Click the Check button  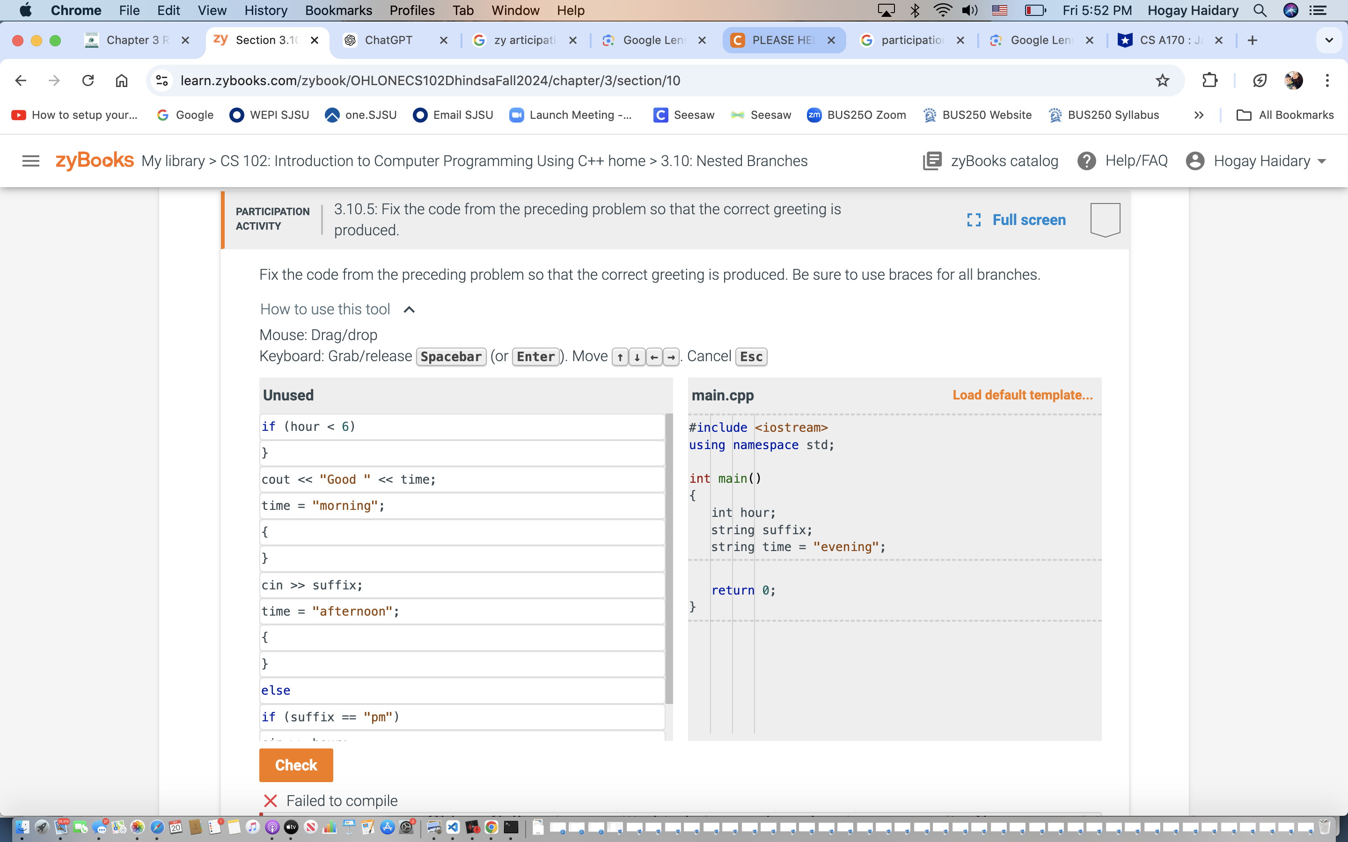(x=296, y=765)
